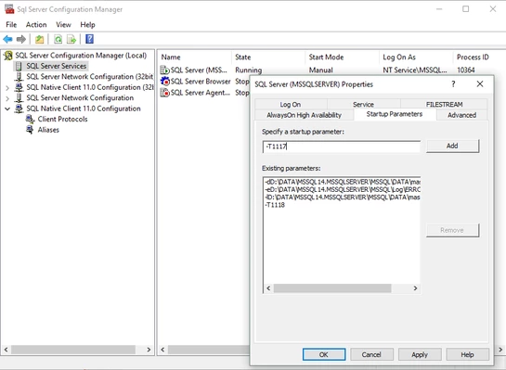Click the State column header
Screen dimensions: 506x370
[268, 57]
